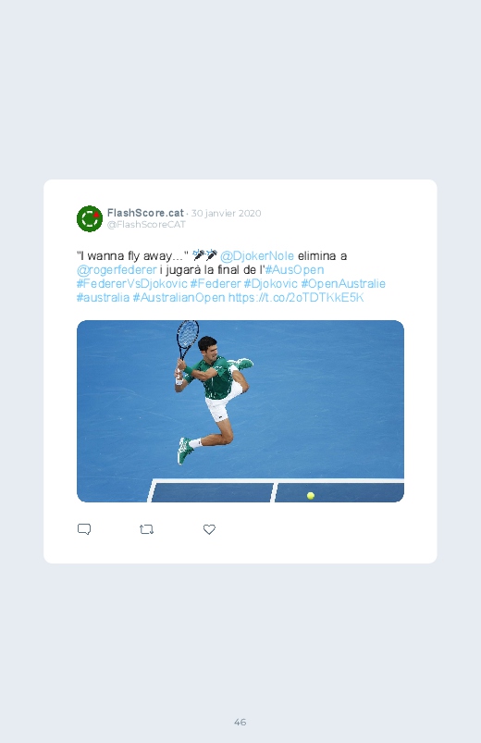
Task: Open the @rogerfederer mention
Action: click(117, 269)
